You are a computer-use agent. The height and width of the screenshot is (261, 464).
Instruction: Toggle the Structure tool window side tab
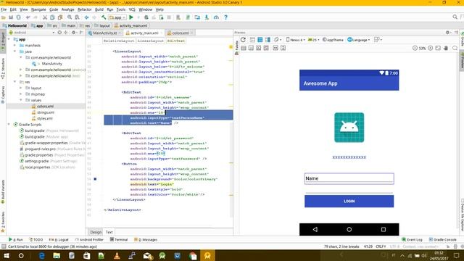pyautogui.click(x=3, y=68)
